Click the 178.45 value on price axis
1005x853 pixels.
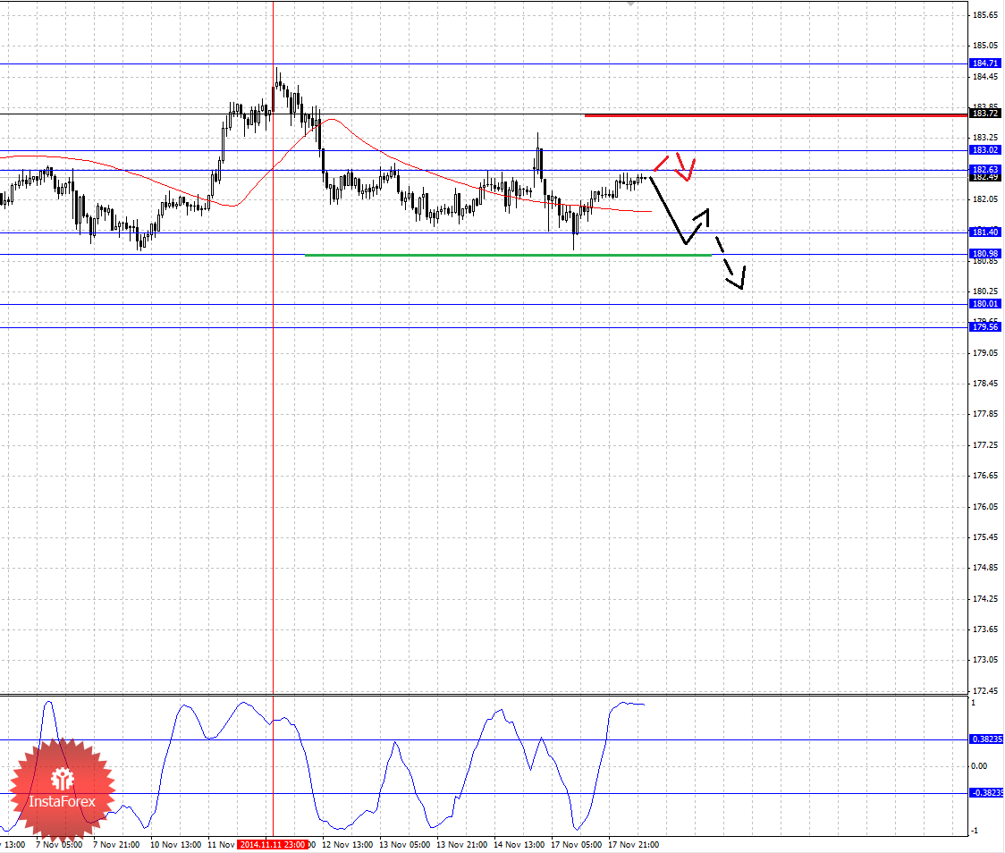point(985,384)
